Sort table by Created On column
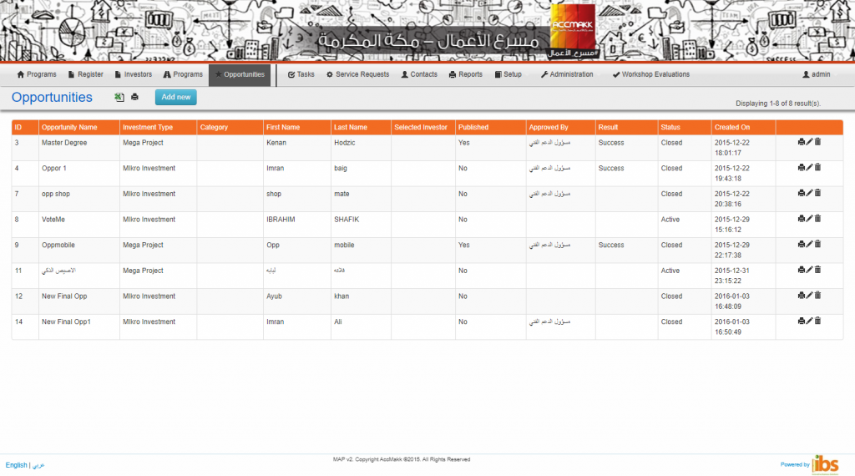This screenshot has width=855, height=476. 732,128
